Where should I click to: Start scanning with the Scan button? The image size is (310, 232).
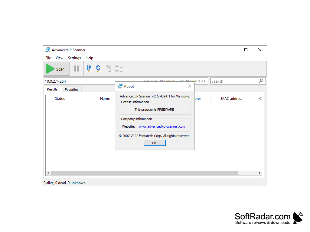(57, 69)
